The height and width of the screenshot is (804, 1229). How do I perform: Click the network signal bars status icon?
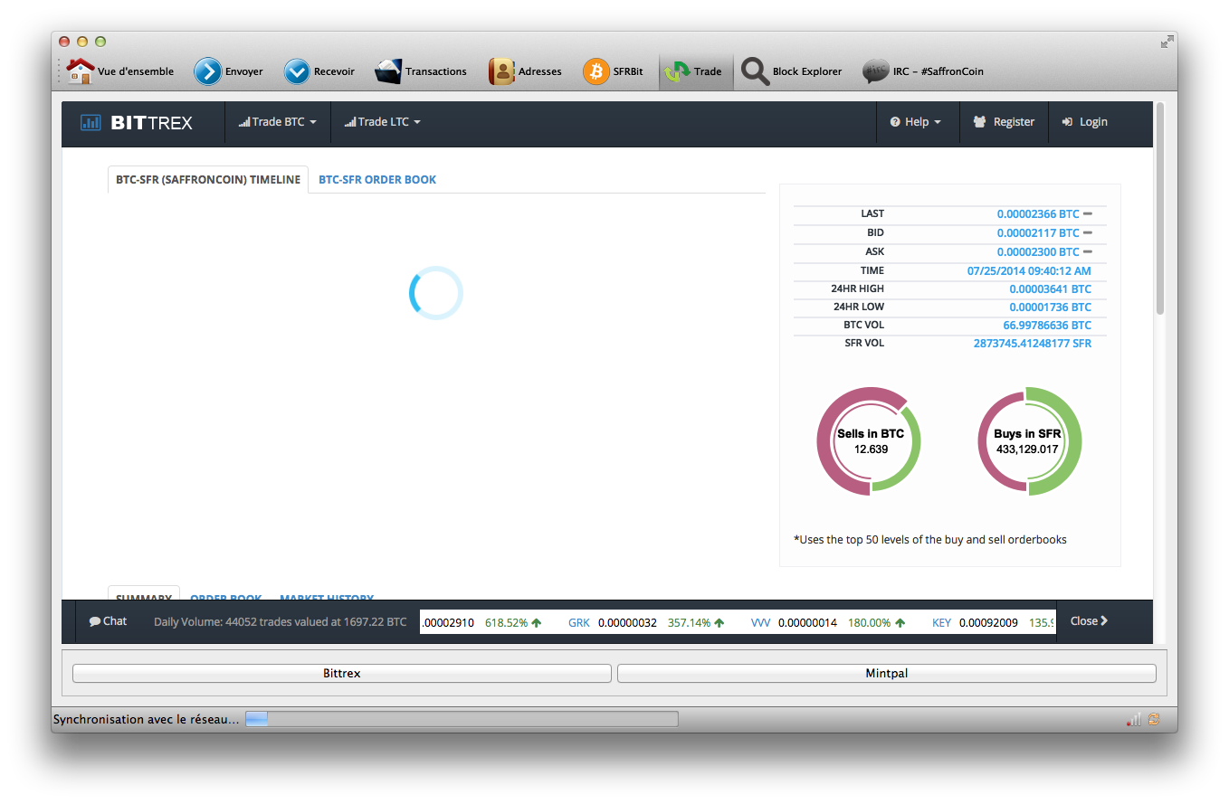(1133, 720)
